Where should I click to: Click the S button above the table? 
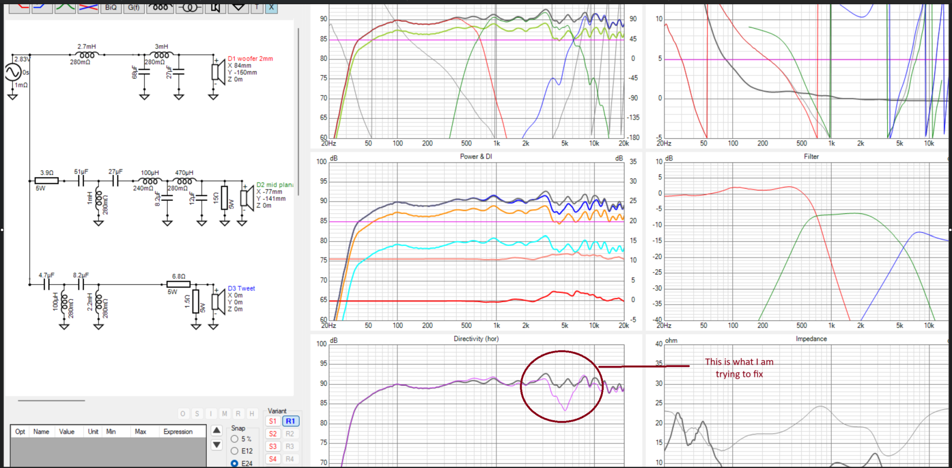click(197, 414)
